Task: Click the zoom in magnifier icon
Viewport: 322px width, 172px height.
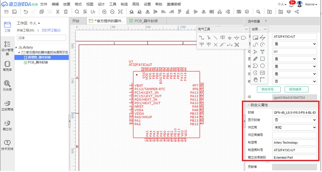Action: pyautogui.click(x=104, y=12)
